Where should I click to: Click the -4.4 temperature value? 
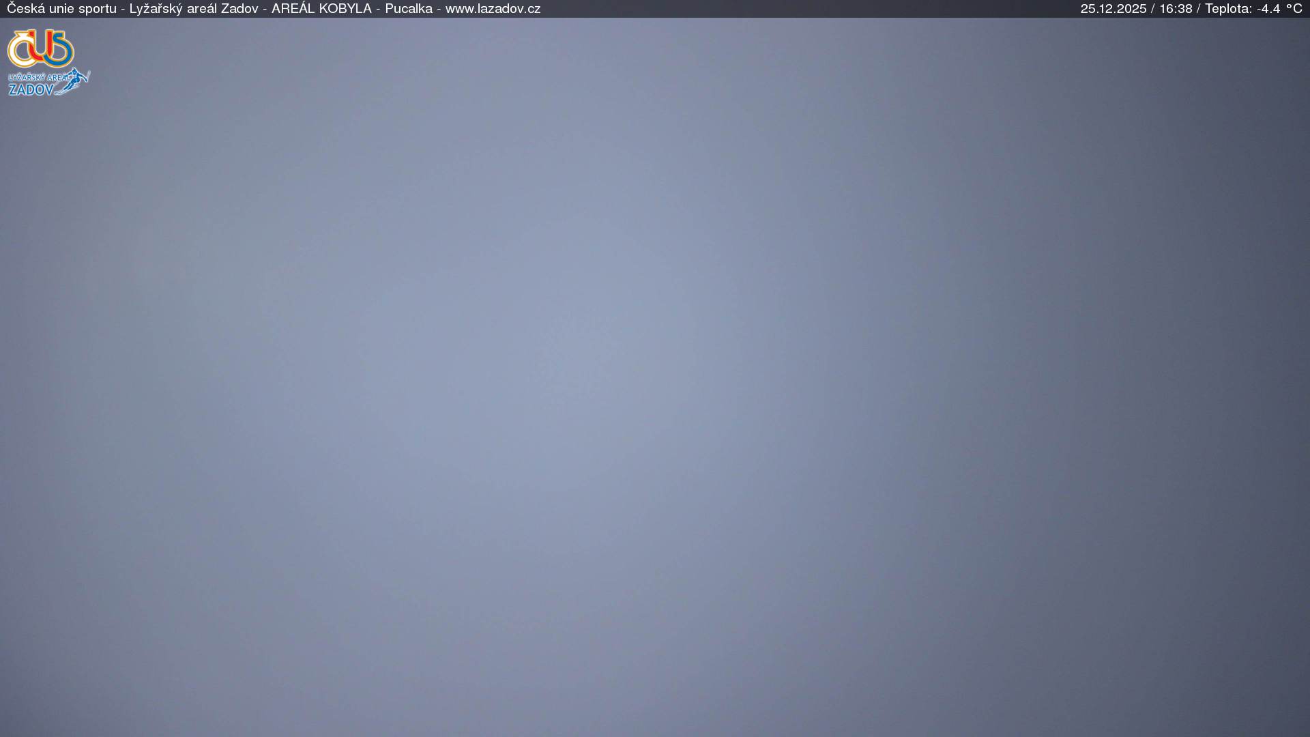tap(1268, 9)
